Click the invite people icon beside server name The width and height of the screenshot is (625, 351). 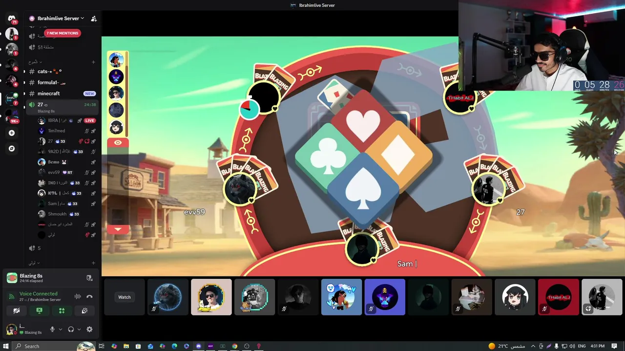click(x=94, y=19)
